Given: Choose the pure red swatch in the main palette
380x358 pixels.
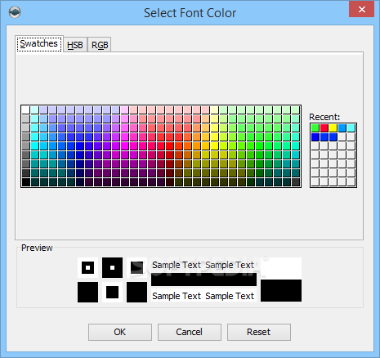Looking at the screenshot, I should pyautogui.click(x=170, y=146).
